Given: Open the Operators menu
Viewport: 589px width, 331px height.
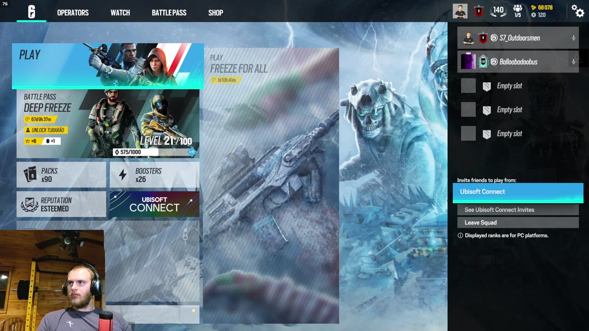Looking at the screenshot, I should (x=73, y=13).
